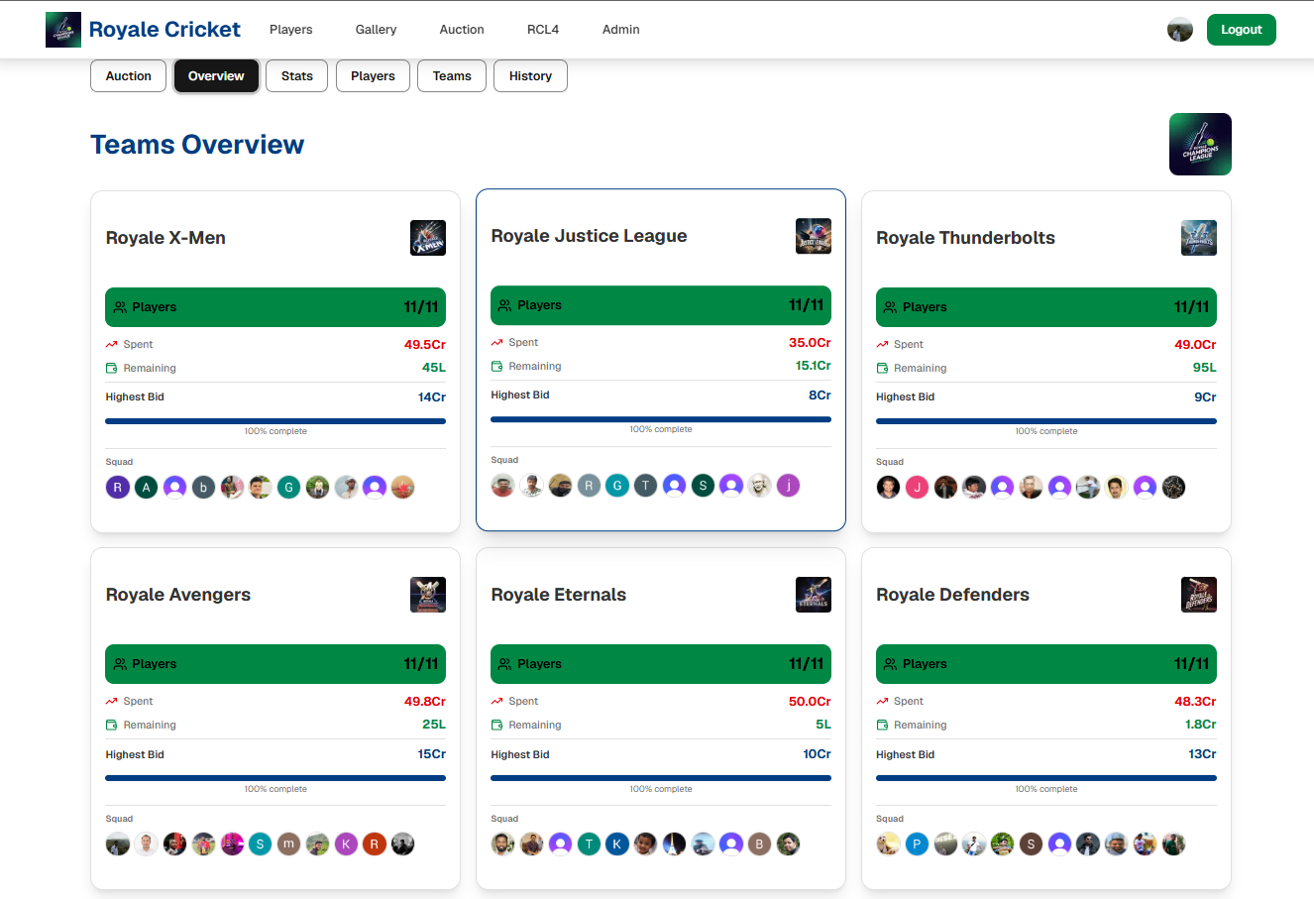The image size is (1314, 899).
Task: Click the teal S avatar in Avengers squad
Action: click(260, 843)
